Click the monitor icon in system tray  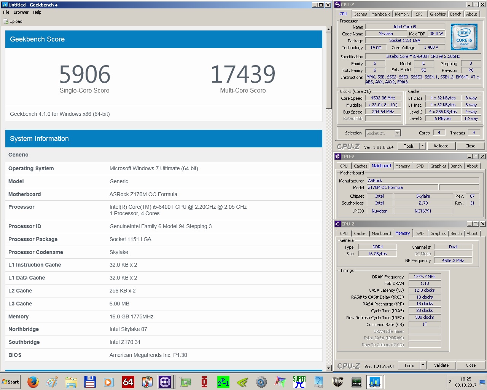482,382
